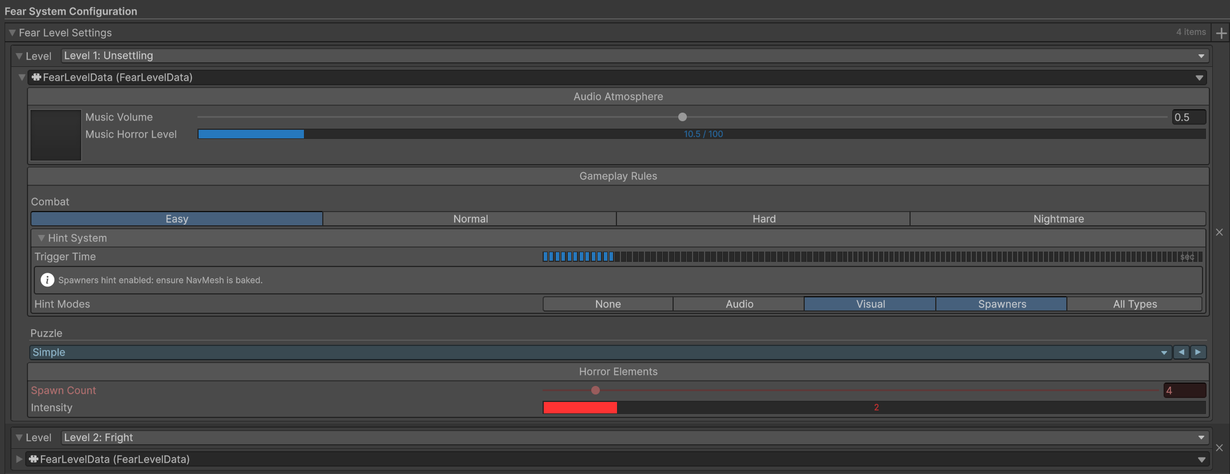Remove Level 1 entry with X icon
This screenshot has width=1230, height=474.
coord(1219,232)
